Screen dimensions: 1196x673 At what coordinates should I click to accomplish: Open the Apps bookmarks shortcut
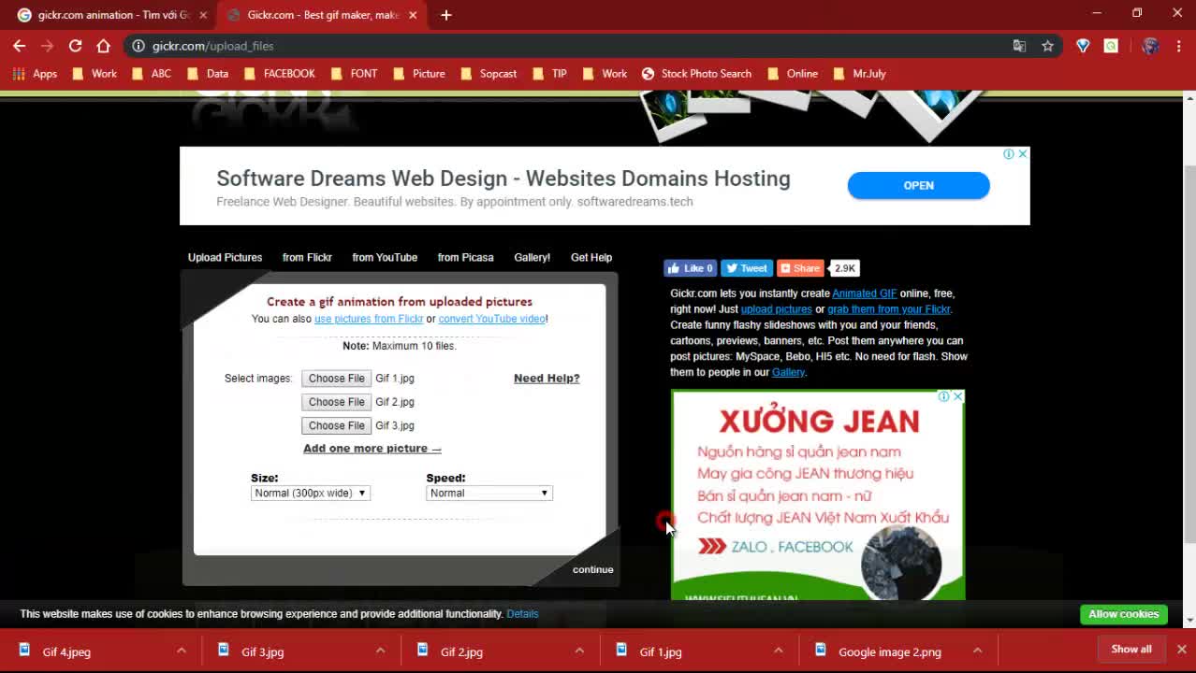[x=35, y=74]
